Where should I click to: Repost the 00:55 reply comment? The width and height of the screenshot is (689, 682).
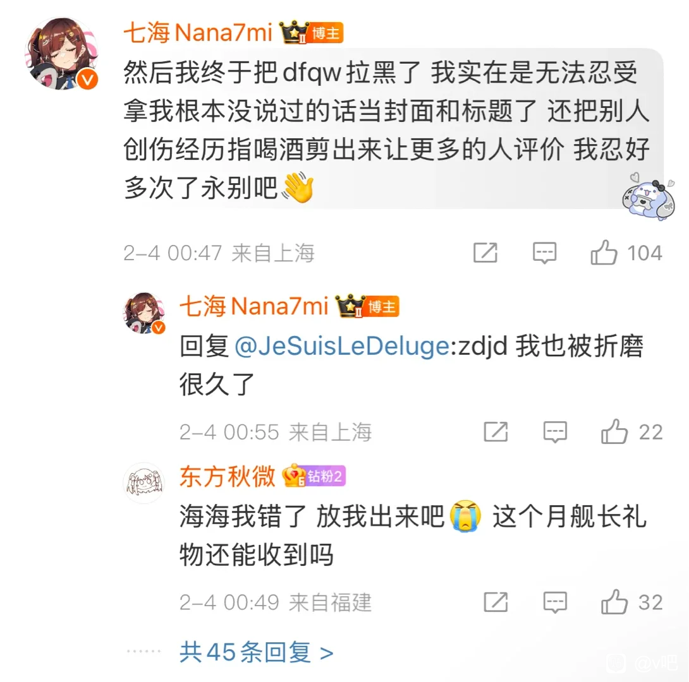pos(496,432)
